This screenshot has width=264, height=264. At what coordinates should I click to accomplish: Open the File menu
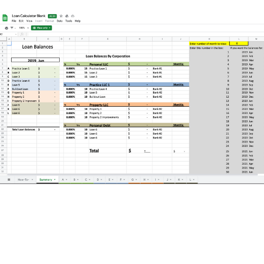pos(14,21)
